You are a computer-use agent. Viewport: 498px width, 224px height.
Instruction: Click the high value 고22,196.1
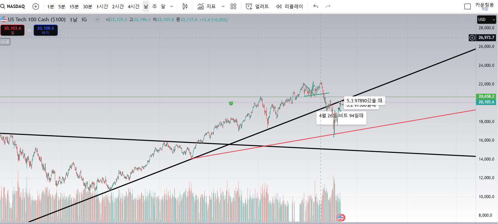tap(140, 20)
